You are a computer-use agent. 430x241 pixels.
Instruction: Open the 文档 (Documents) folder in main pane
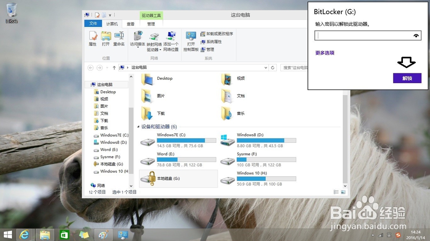[x=233, y=96]
